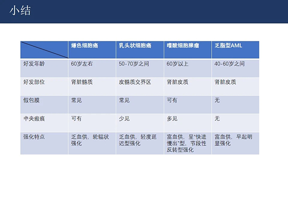Click the 40-60岁之间 cell
The height and width of the screenshot is (216, 288).
coord(229,63)
